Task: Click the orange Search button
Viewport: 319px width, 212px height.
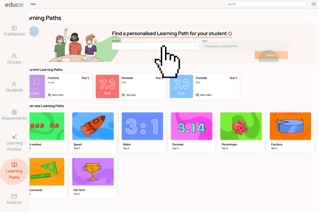Action: click(x=271, y=55)
